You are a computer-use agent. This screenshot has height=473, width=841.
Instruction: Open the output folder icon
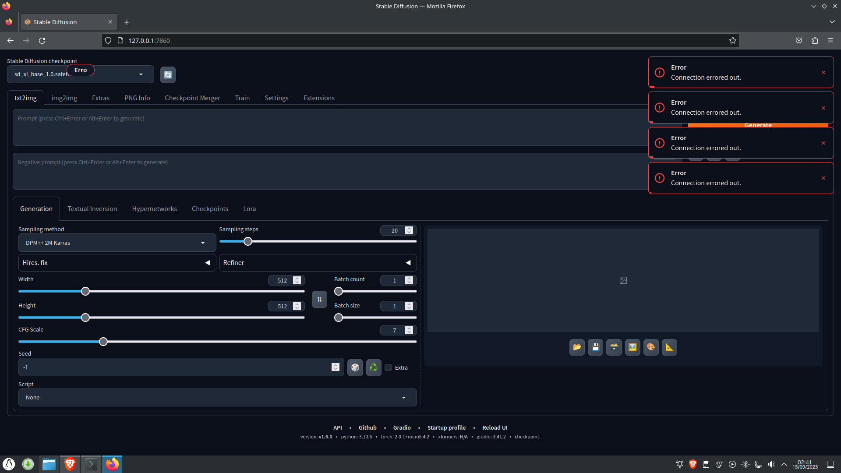pos(577,347)
